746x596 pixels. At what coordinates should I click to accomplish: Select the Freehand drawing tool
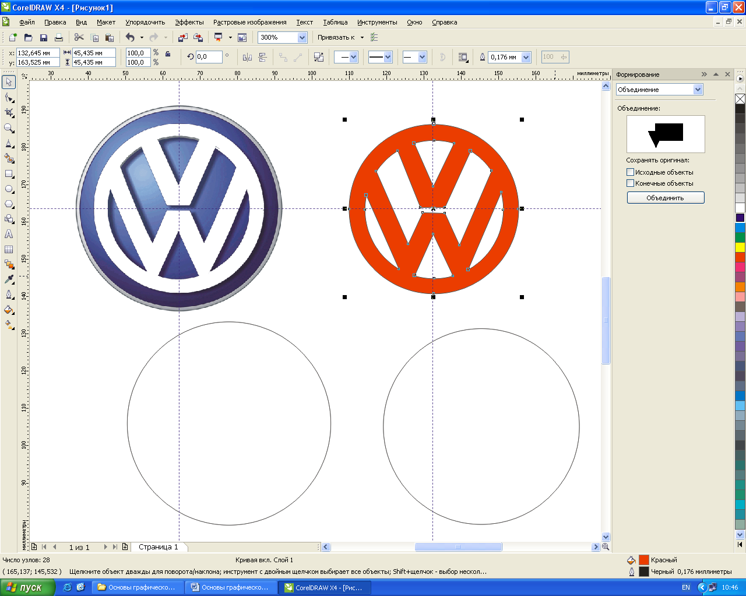click(9, 143)
